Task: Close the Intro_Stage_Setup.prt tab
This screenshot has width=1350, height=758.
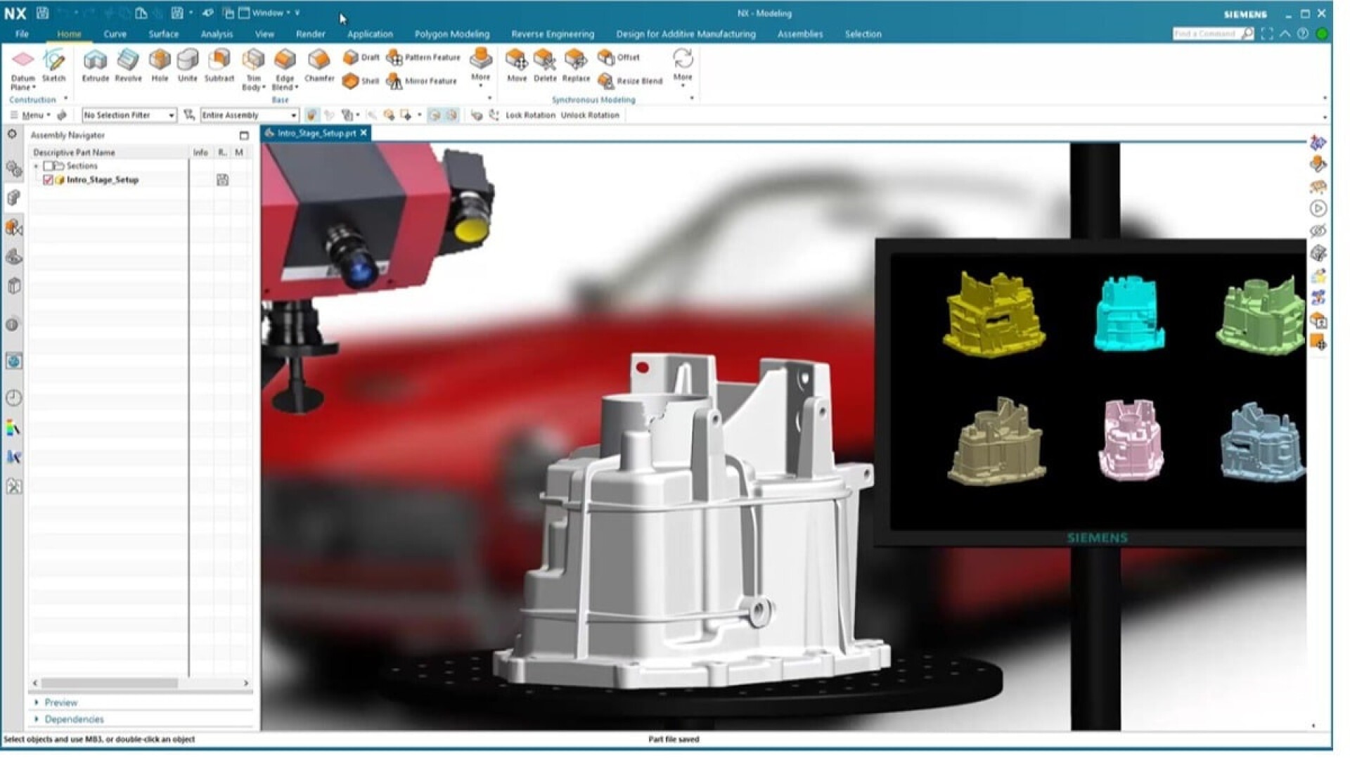Action: [364, 133]
